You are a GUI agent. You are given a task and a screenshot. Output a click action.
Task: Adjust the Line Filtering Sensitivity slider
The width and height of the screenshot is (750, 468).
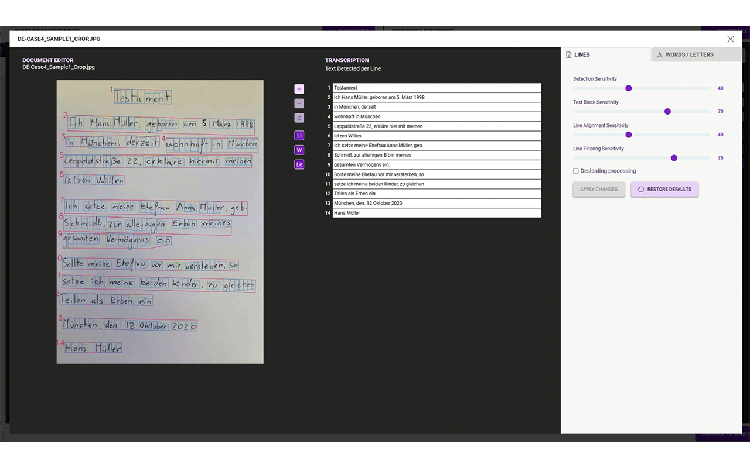[674, 158]
